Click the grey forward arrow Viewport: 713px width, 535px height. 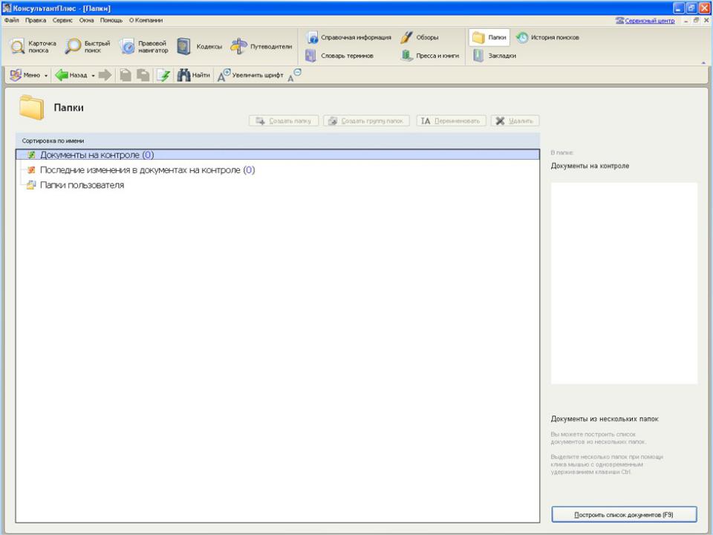(x=105, y=75)
